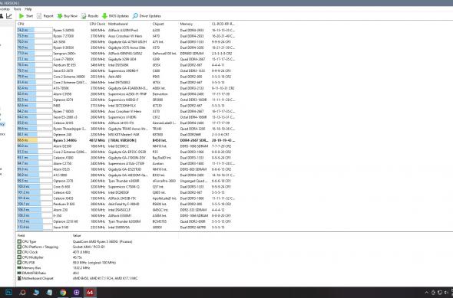Screen dimensions: 453x298
Task: Click the Motherboard Chipset field icon
Action: pyautogui.click(x=19, y=278)
